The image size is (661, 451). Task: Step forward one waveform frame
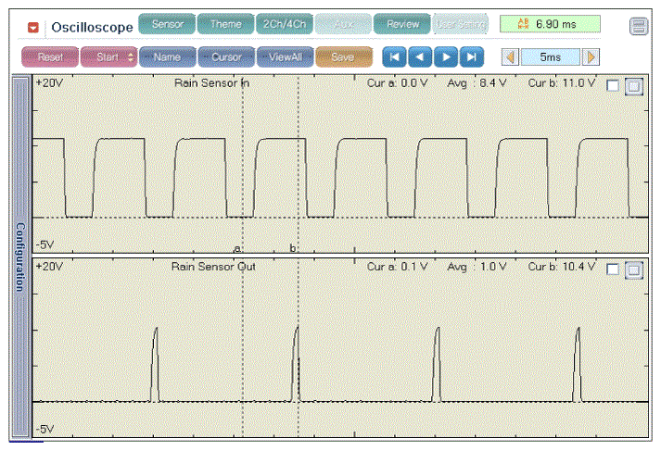[x=447, y=57]
